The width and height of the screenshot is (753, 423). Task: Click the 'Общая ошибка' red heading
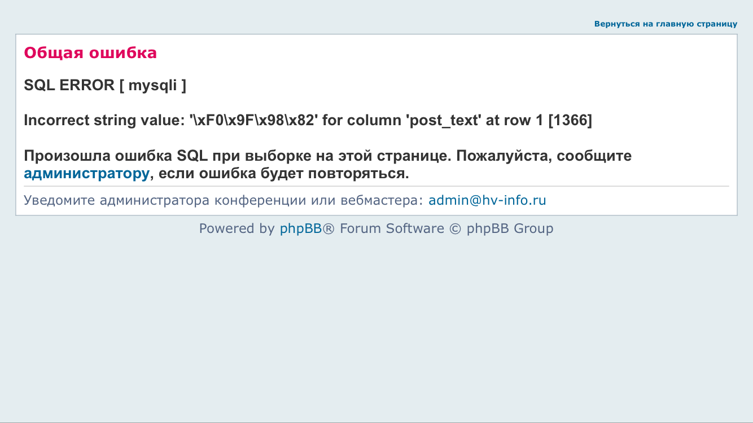point(90,53)
